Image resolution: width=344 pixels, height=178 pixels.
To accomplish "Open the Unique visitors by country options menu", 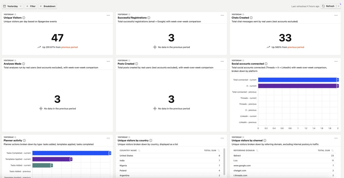I will 222,138.
